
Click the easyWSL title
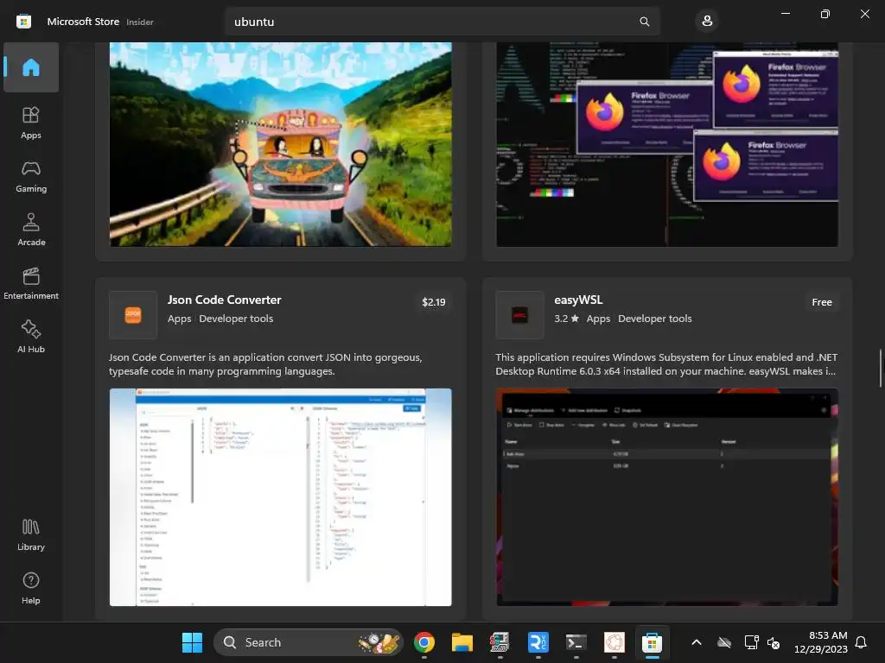(578, 300)
